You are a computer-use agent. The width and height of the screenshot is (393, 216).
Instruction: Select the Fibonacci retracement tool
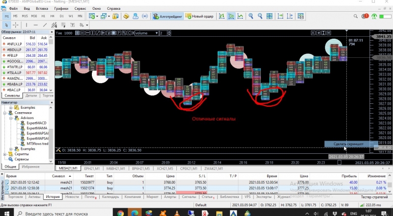[x=63, y=25]
